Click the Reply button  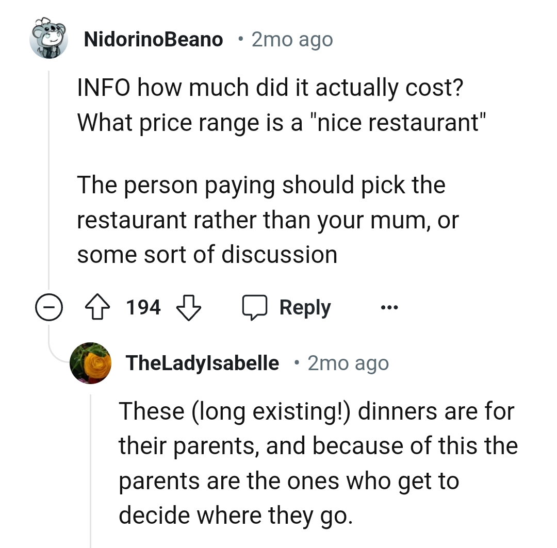(x=304, y=307)
